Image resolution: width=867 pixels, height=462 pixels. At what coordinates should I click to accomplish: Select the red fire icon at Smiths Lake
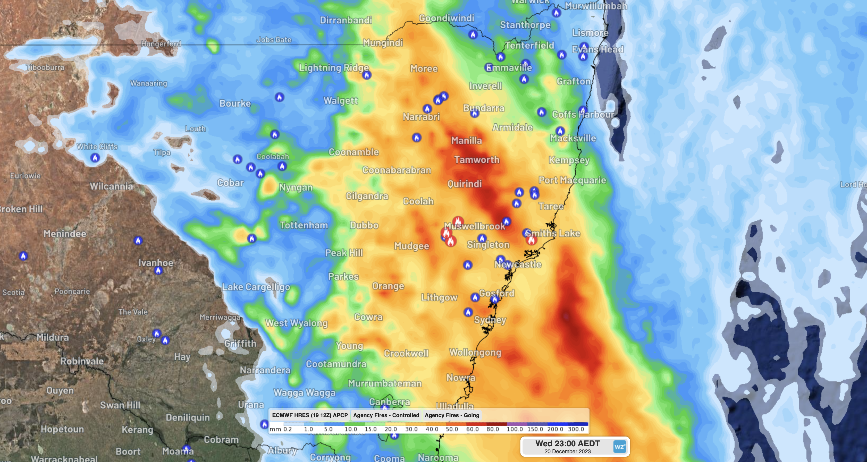point(531,240)
